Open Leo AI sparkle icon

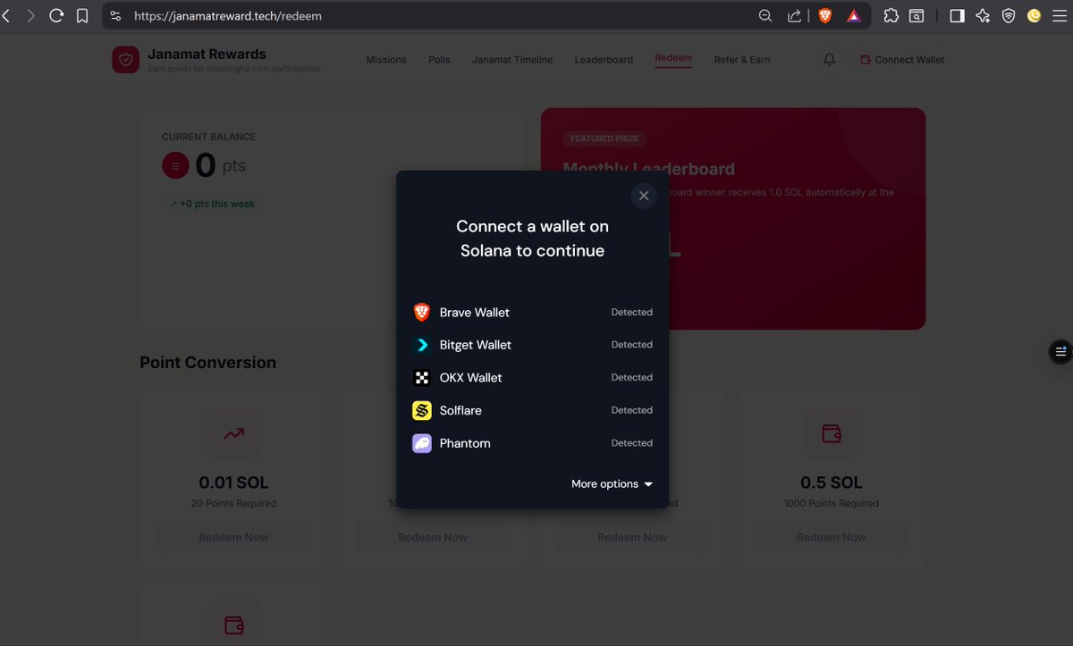click(983, 16)
